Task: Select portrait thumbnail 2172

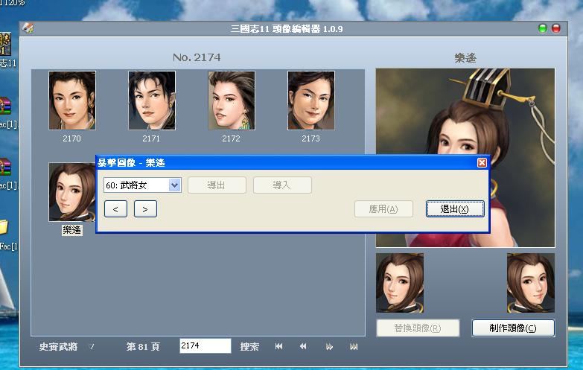Action: (x=231, y=101)
